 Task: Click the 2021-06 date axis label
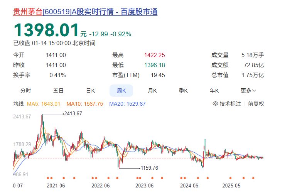click(x=56, y=186)
